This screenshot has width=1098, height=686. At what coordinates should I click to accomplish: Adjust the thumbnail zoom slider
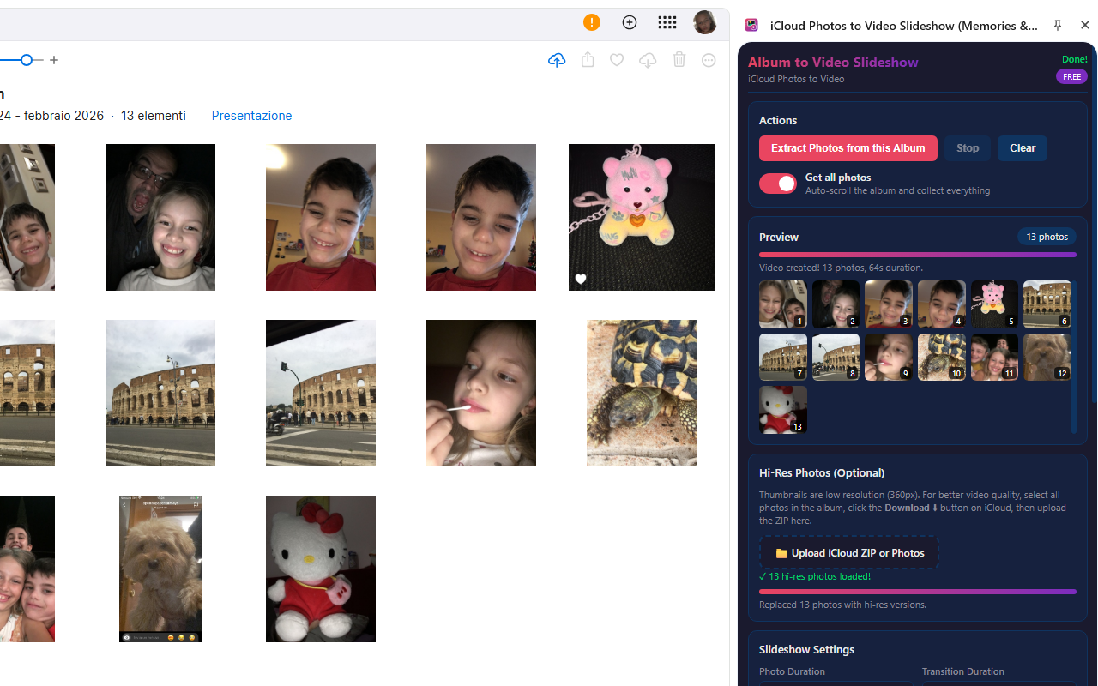click(26, 60)
